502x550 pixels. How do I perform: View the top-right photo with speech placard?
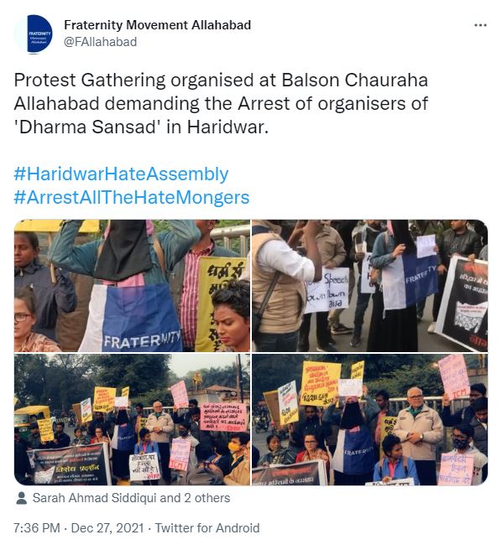[x=370, y=286]
